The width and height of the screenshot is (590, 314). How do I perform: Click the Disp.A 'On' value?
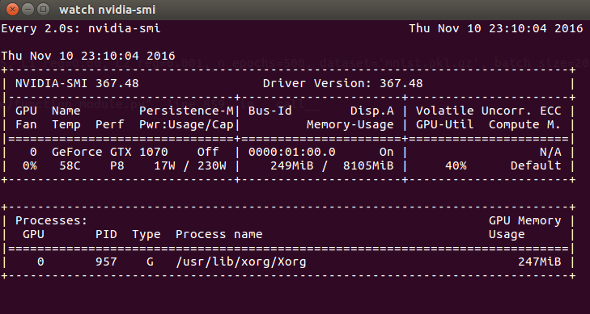(x=386, y=152)
